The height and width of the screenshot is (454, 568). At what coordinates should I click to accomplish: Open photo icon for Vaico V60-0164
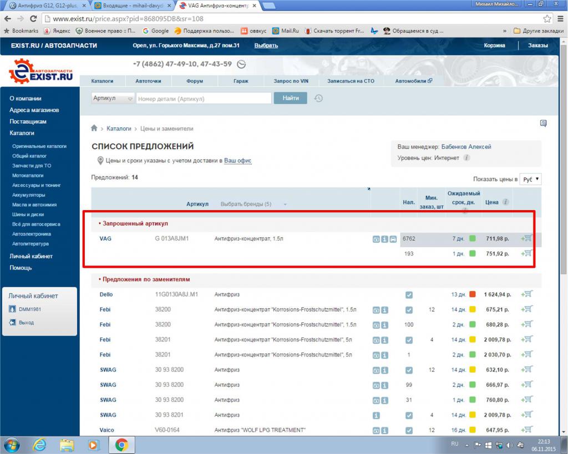point(376,431)
